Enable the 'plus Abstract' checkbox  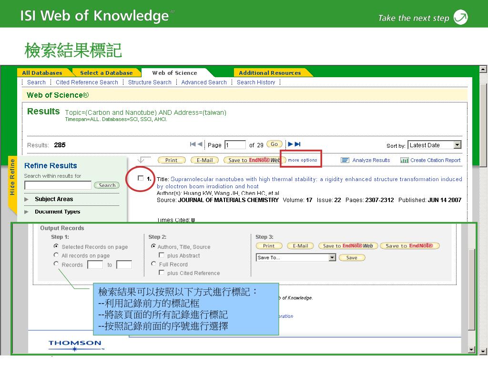(x=162, y=255)
